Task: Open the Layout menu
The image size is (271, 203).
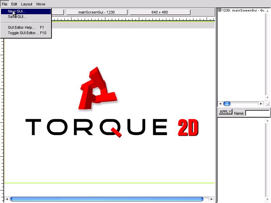Action: pyautogui.click(x=27, y=4)
